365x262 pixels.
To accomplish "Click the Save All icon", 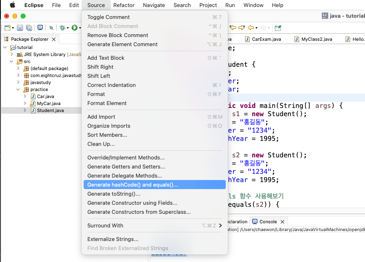I will 29,28.
